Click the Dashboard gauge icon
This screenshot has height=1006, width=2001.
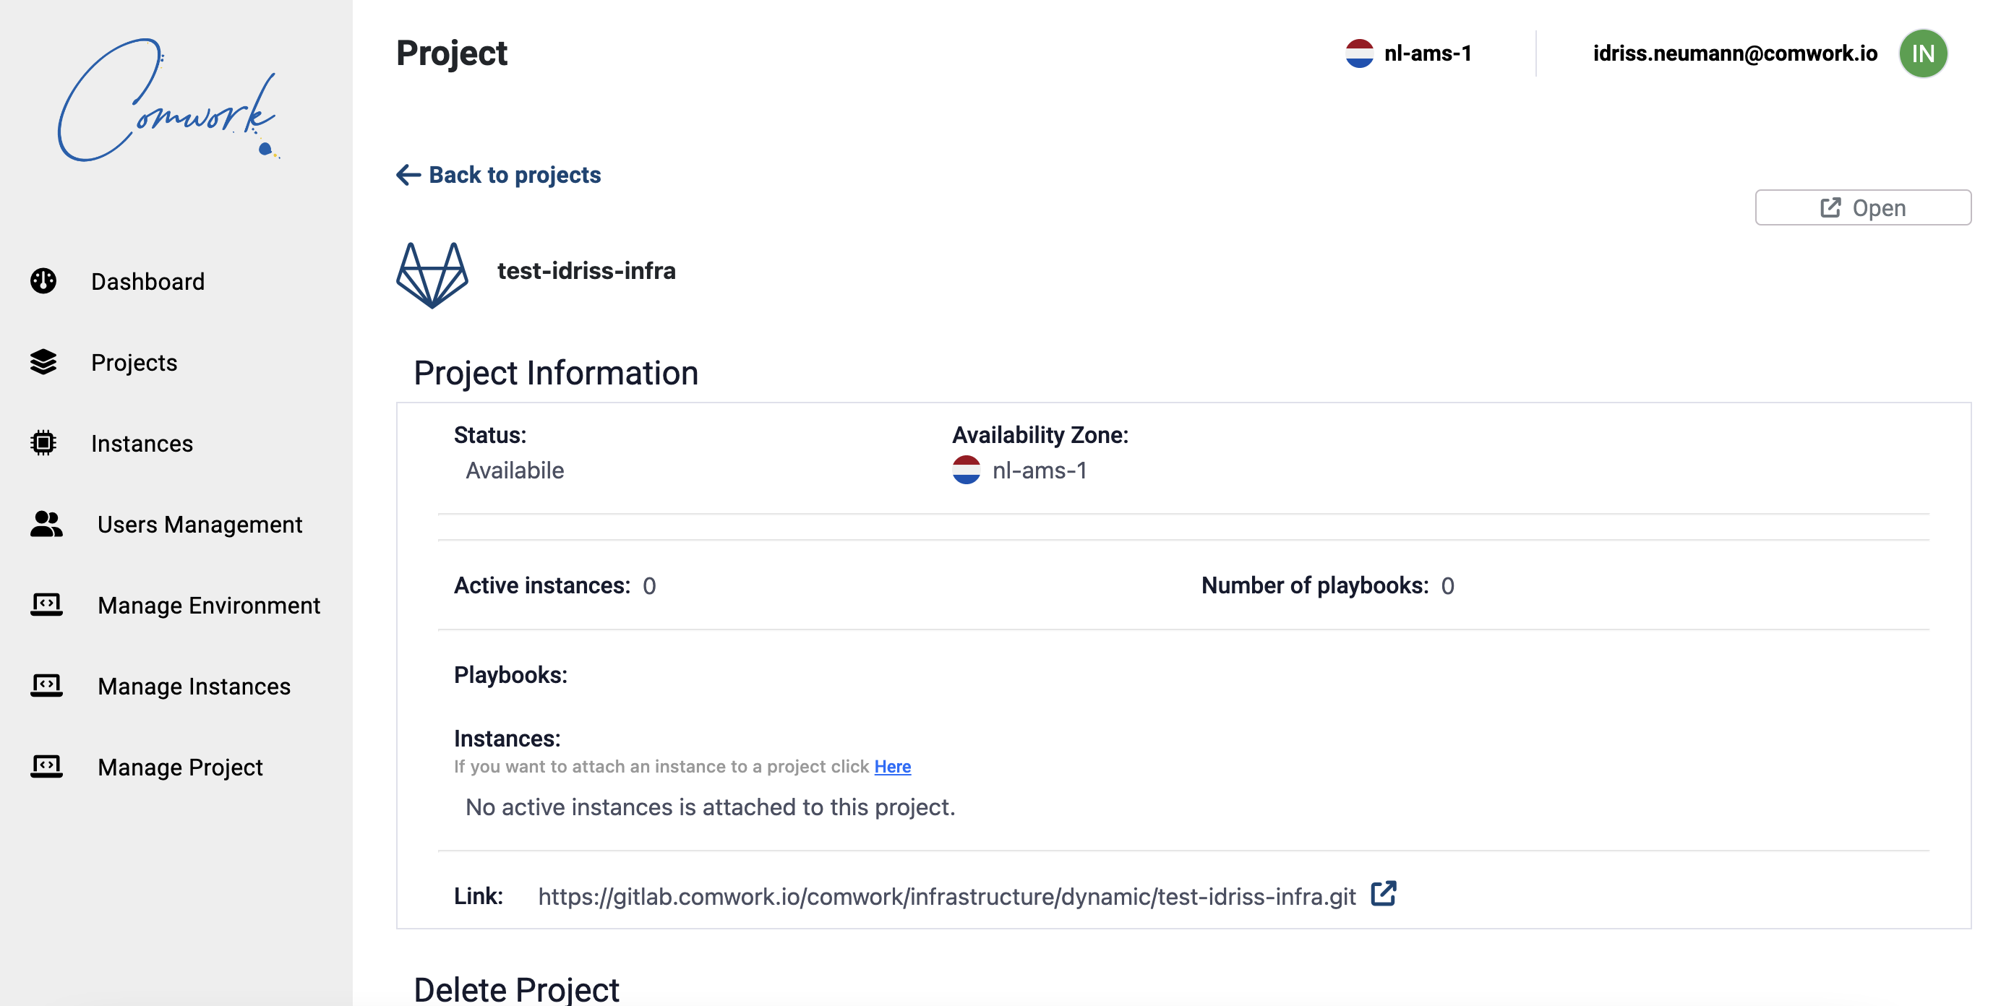43,281
